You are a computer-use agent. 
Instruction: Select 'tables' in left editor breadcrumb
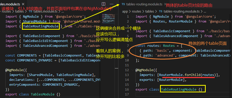19,11
